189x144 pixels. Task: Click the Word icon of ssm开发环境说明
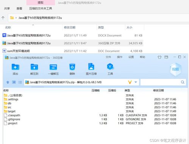(4, 51)
